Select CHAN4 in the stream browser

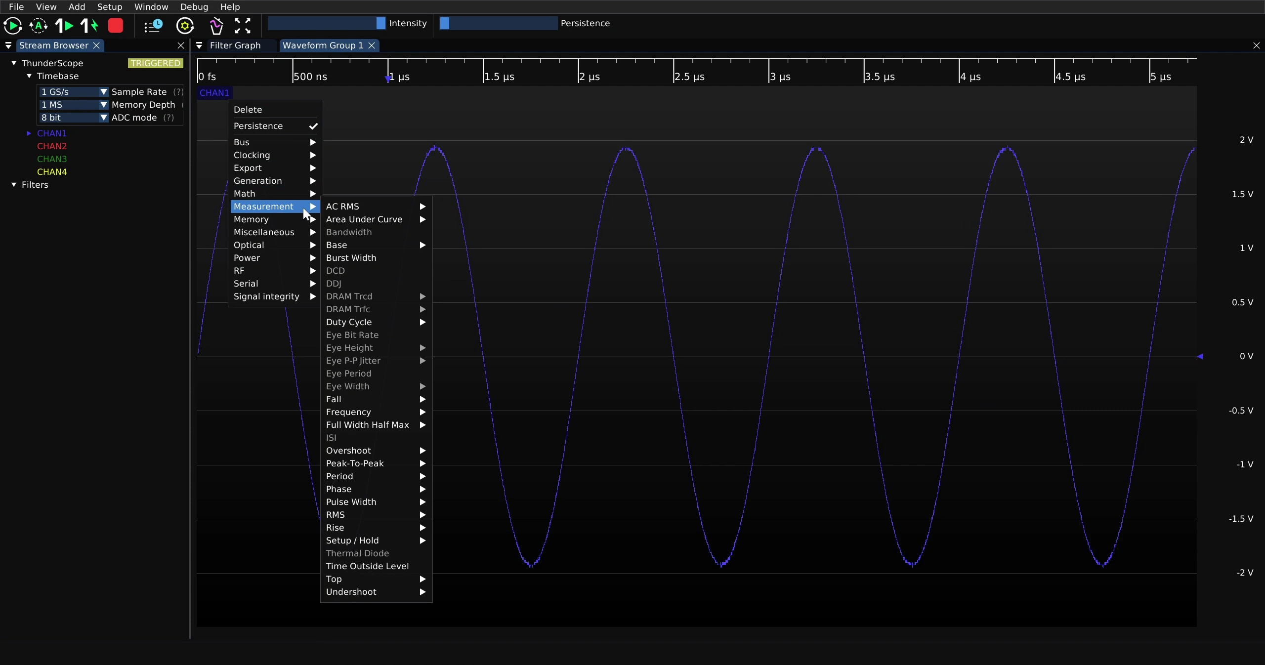pos(52,172)
